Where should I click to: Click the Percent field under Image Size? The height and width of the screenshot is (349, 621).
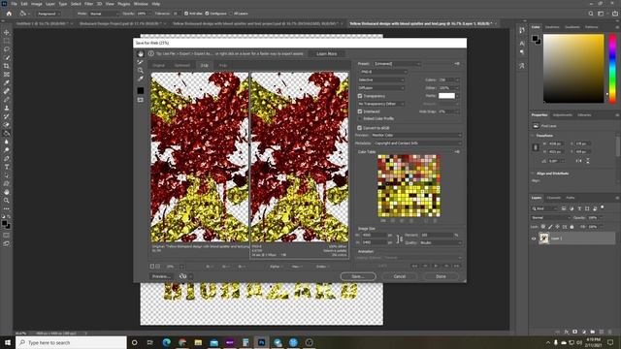437,235
